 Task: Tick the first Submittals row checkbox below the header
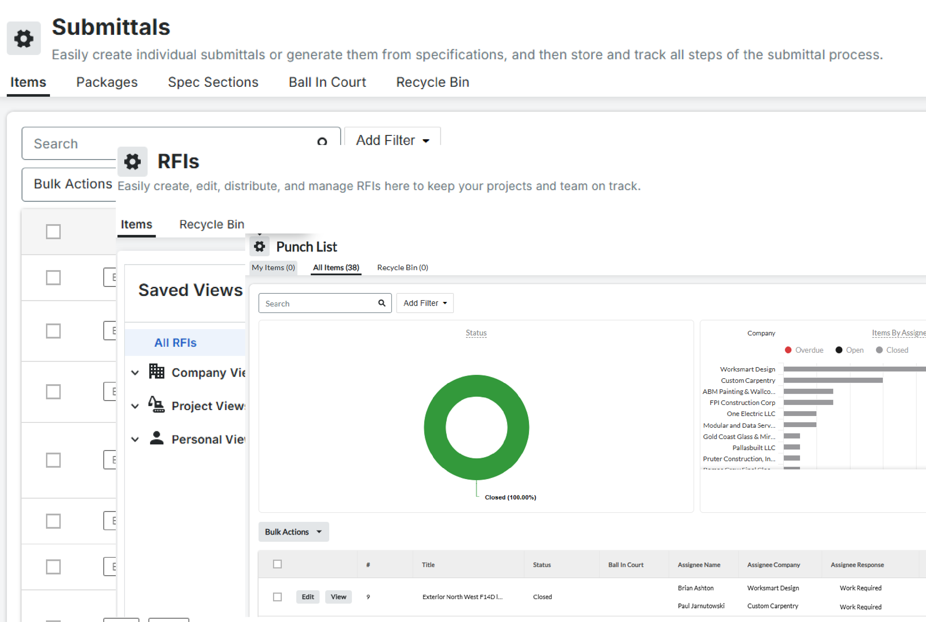(53, 278)
